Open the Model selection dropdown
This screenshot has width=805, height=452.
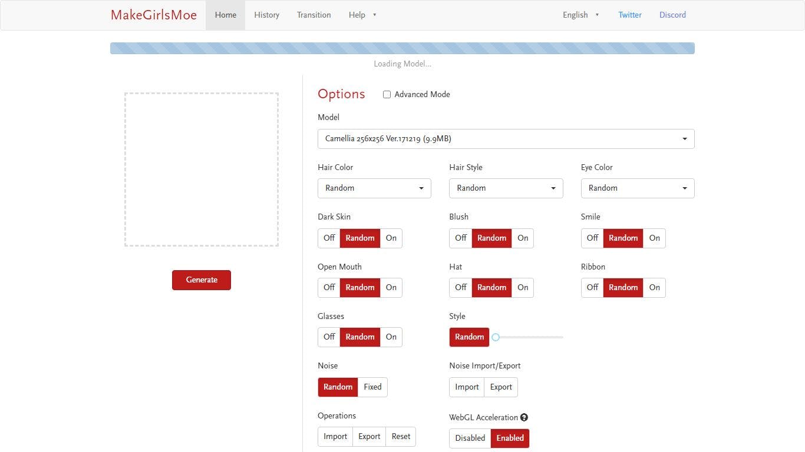point(506,139)
